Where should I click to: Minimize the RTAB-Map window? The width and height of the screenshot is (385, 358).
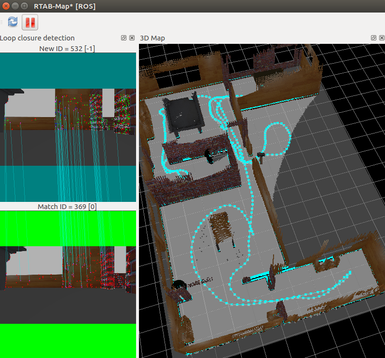click(x=15, y=6)
